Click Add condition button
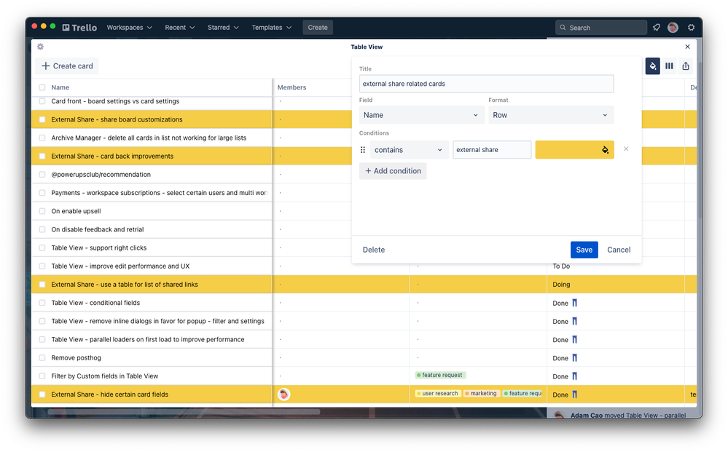 pyautogui.click(x=393, y=170)
